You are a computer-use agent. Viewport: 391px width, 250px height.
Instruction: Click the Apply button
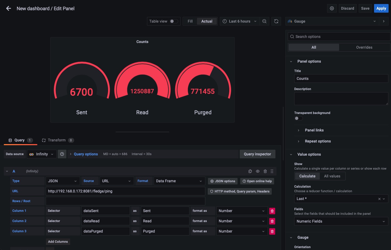[381, 9]
